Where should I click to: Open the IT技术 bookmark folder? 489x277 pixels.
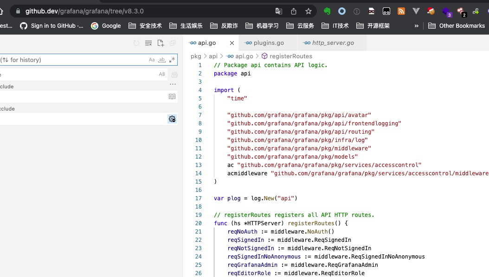click(x=335, y=26)
